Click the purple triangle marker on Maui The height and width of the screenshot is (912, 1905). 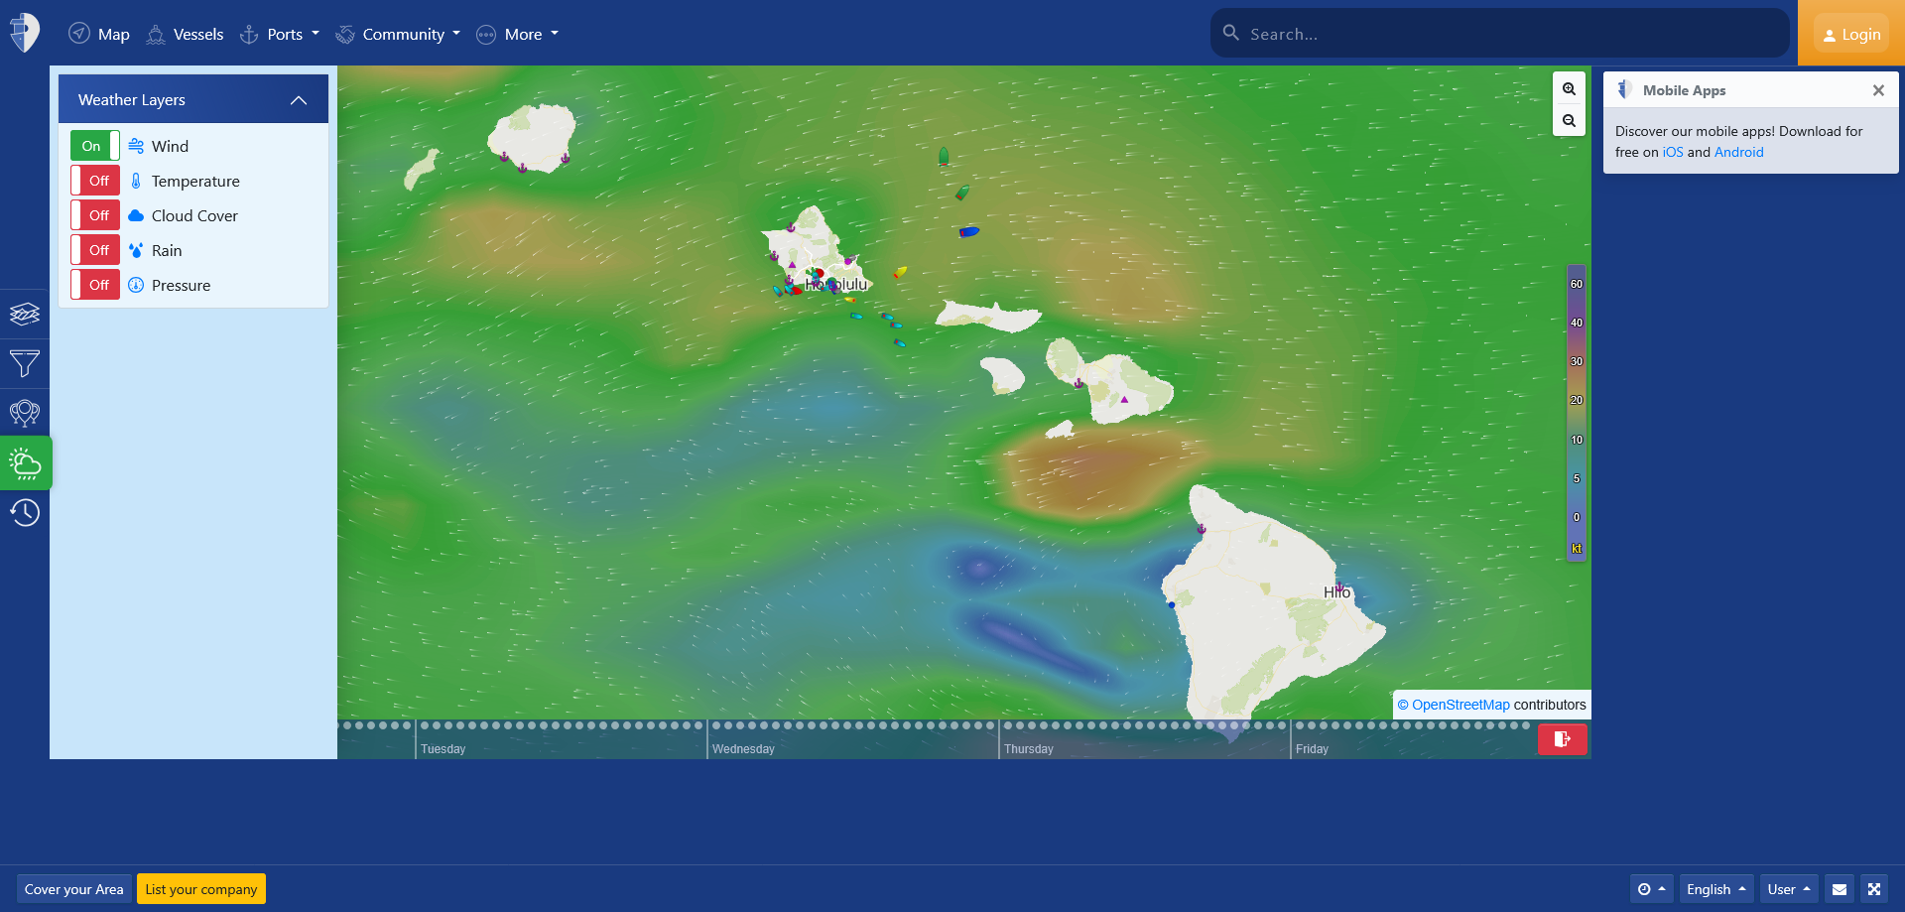tap(1124, 399)
